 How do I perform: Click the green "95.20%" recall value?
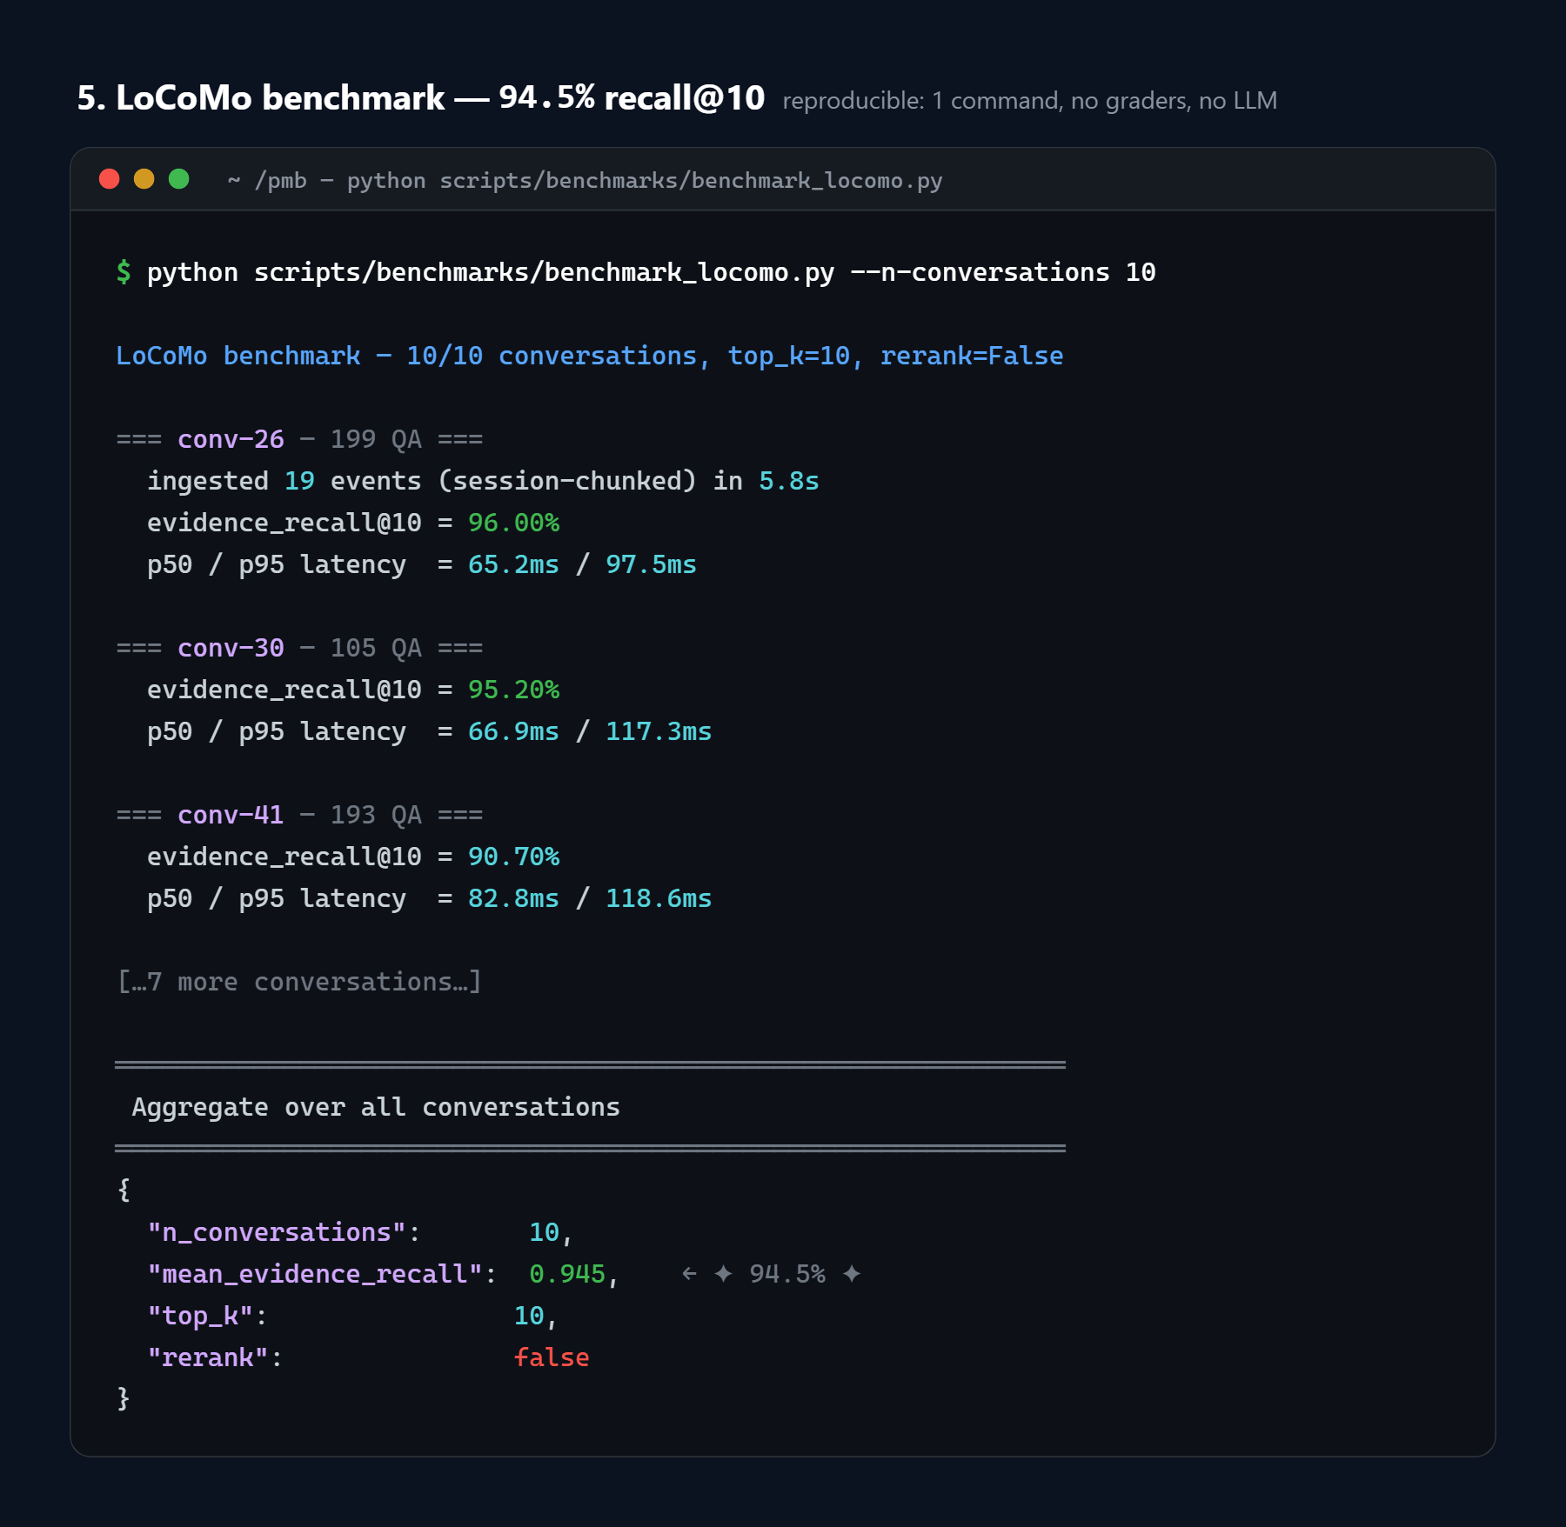[514, 690]
